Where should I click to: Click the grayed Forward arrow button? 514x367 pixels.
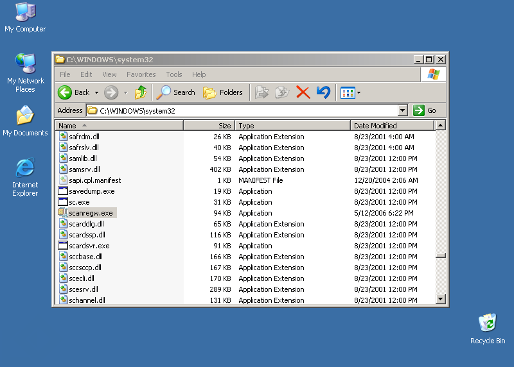point(111,92)
